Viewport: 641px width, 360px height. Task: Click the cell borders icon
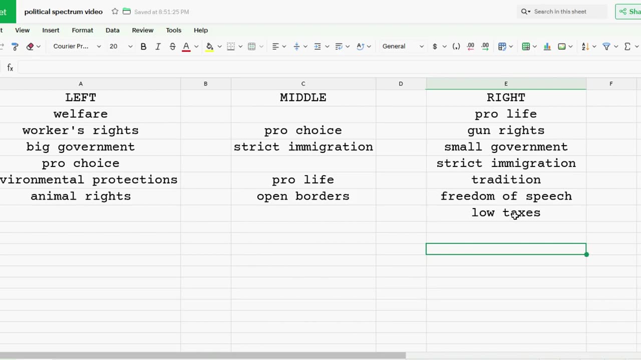coord(231,46)
